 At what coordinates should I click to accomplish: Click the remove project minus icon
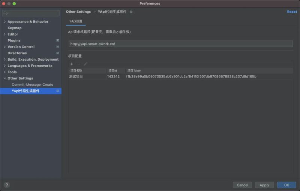point(79,64)
